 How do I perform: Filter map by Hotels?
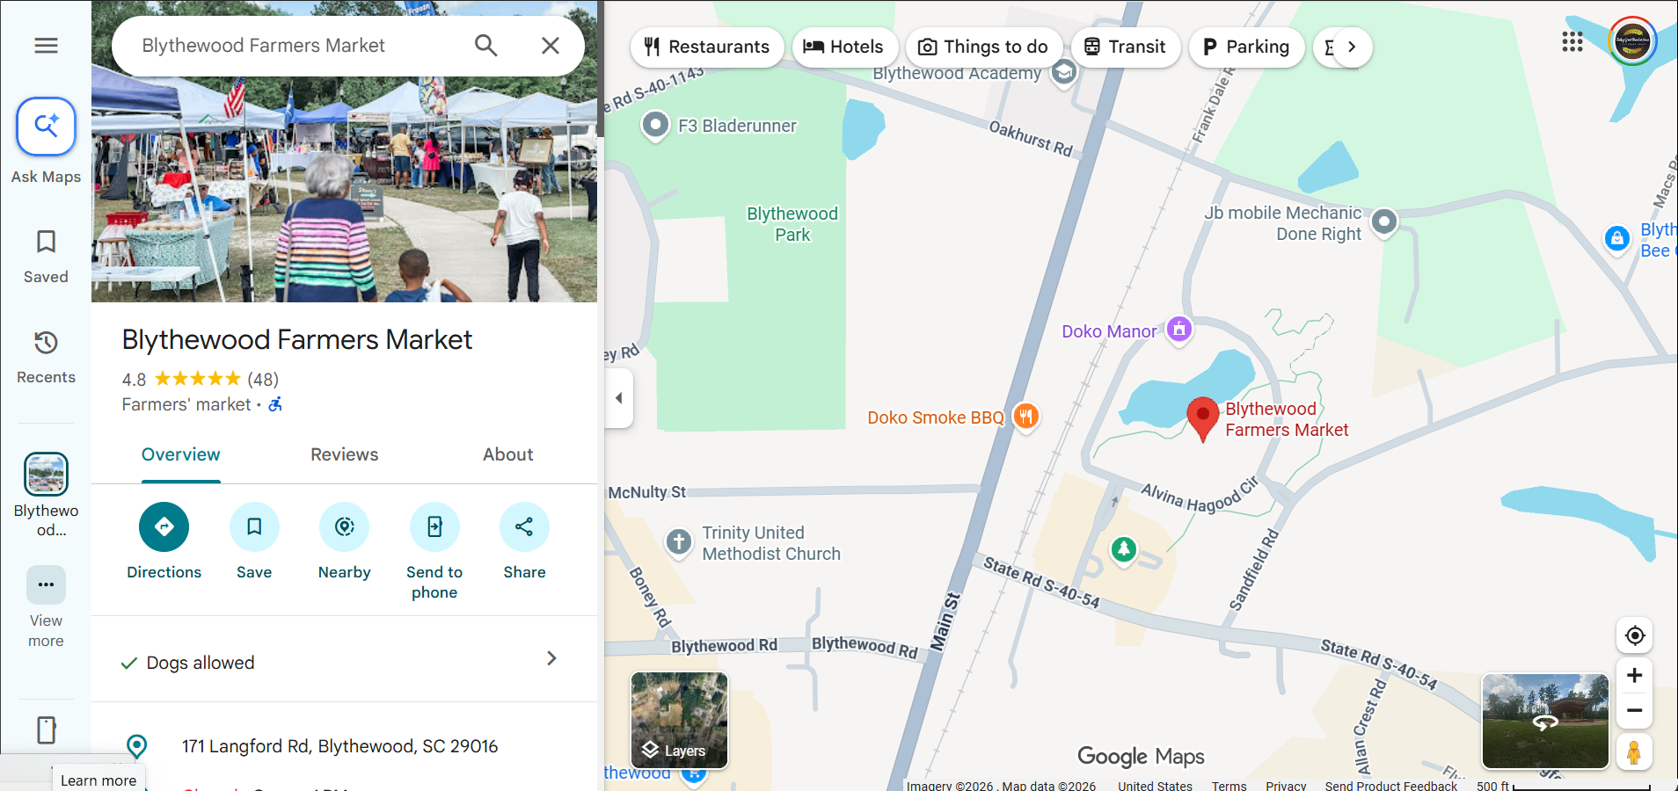[x=844, y=47]
